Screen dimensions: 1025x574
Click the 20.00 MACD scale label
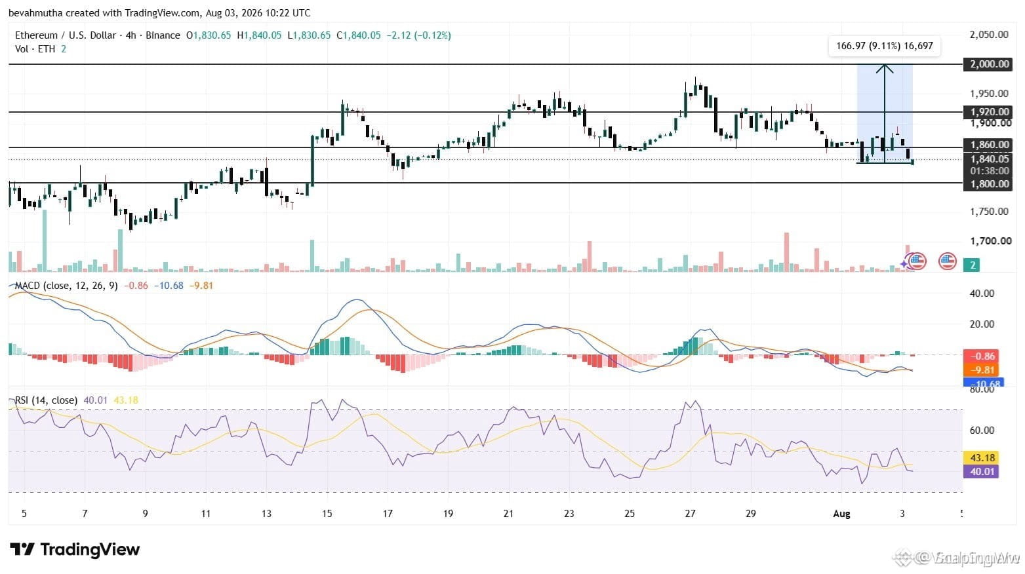982,324
